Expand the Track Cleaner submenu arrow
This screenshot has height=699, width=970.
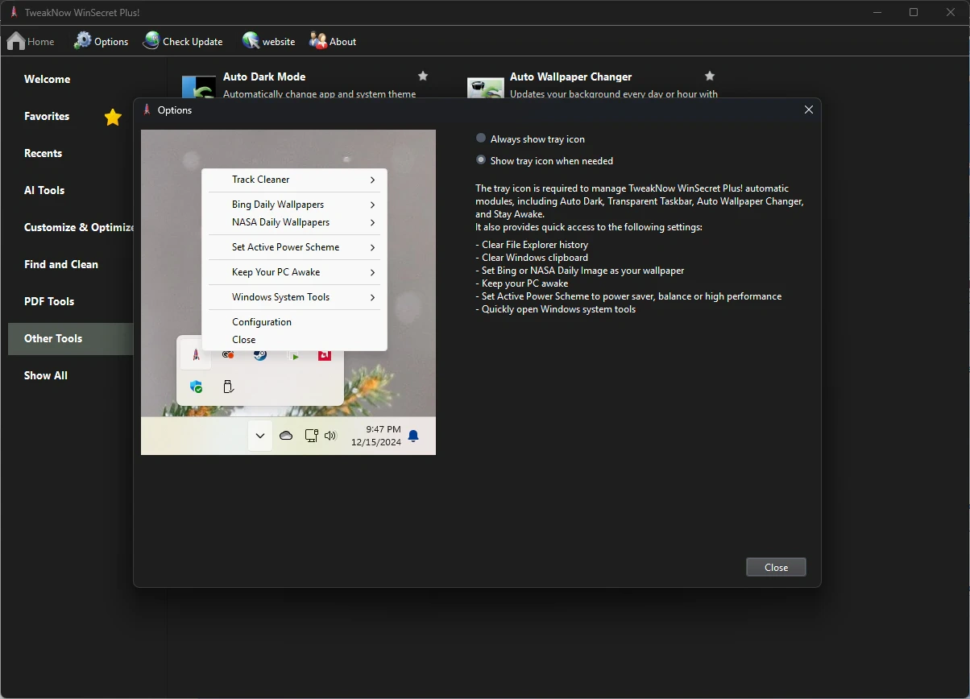click(x=373, y=180)
